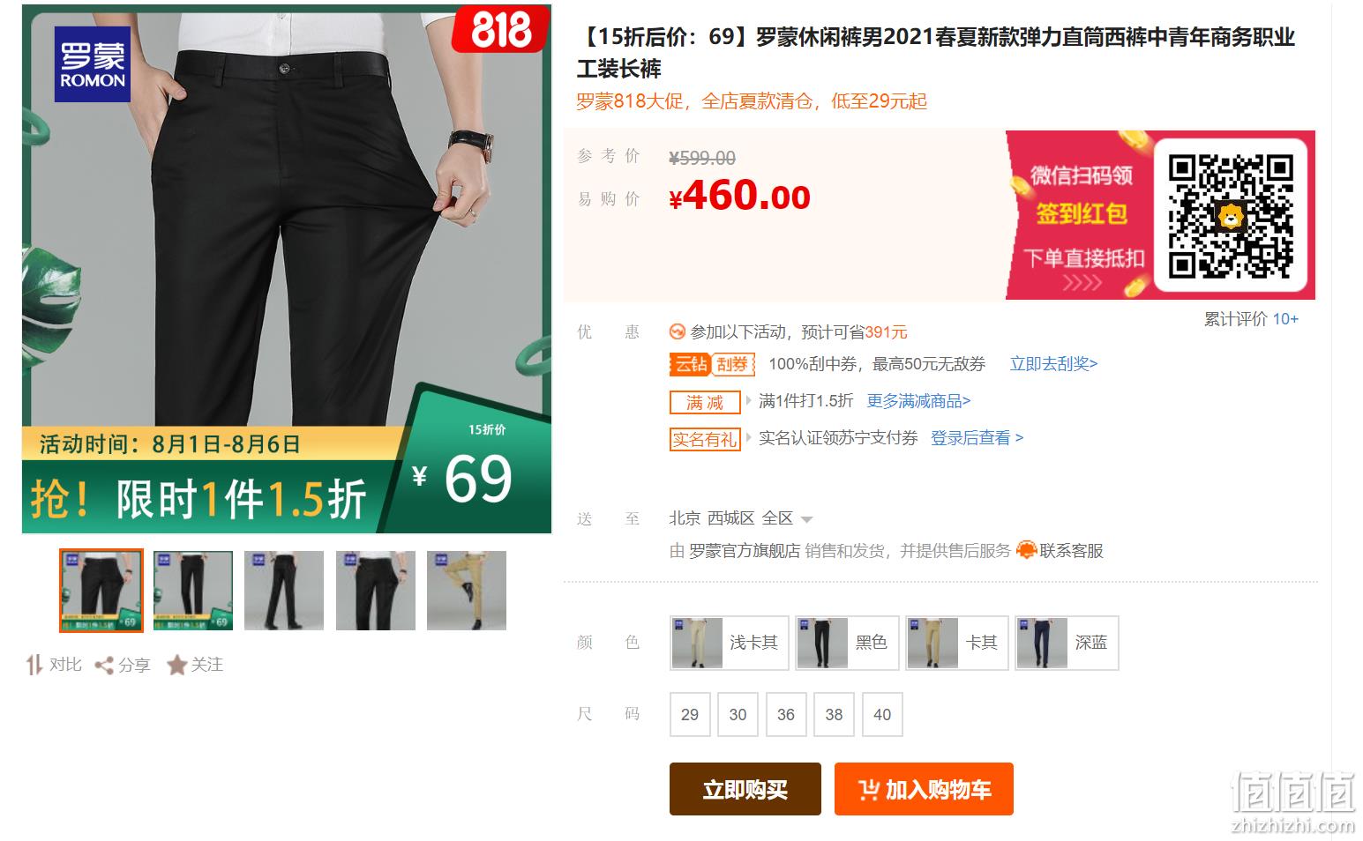Click the 818 promotion badge
This screenshot has height=841, width=1363.
(502, 31)
